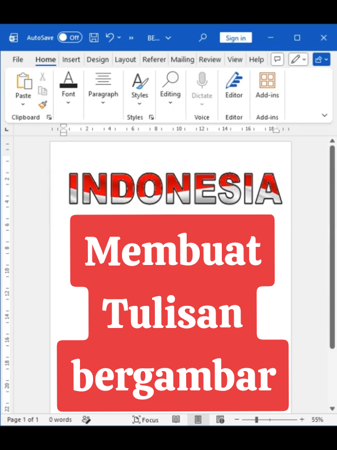Open the Font group dropdown
Image resolution: width=337 pixels, height=450 pixels.
tap(68, 87)
